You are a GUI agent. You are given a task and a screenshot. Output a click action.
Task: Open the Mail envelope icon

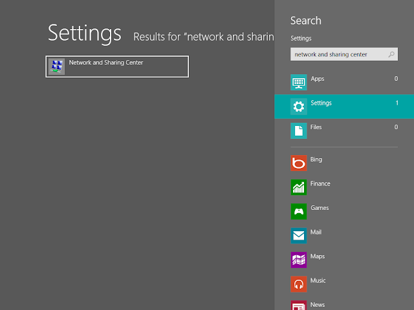coord(299,236)
